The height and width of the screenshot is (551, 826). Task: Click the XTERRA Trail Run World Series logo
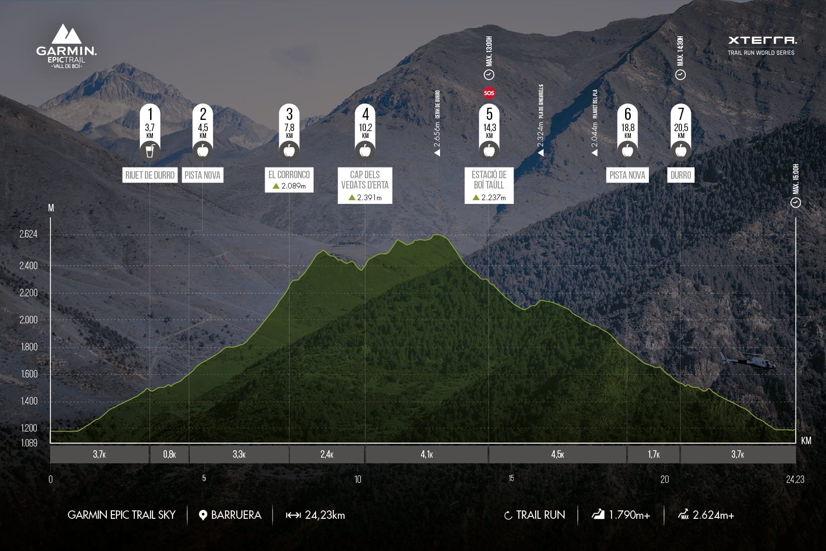coord(762,46)
